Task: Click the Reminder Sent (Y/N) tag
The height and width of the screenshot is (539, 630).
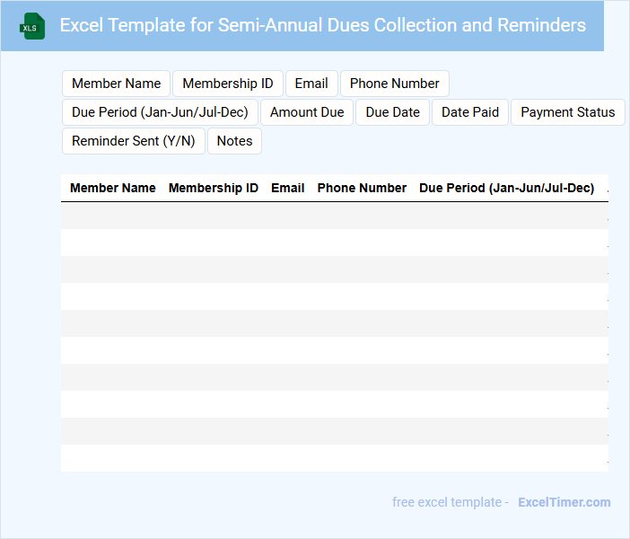Action: pos(133,141)
